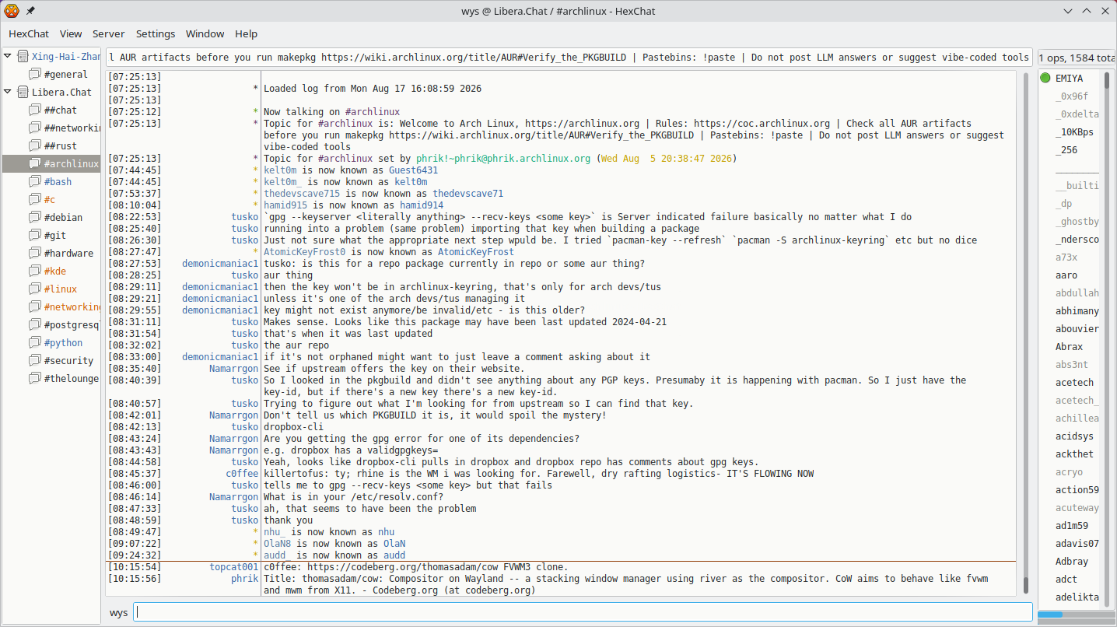Click the channel icon next to #hardware
The height and width of the screenshot is (627, 1117).
35,253
